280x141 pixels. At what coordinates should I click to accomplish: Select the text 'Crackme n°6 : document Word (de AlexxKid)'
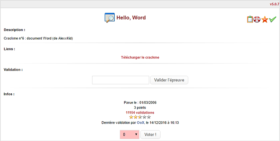pyautogui.click(x=38, y=38)
